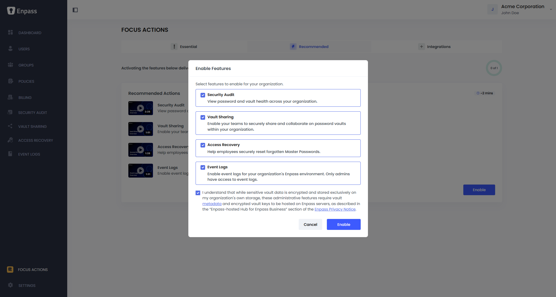Switch to the Recommended tab
The image size is (556, 297).
point(309,47)
